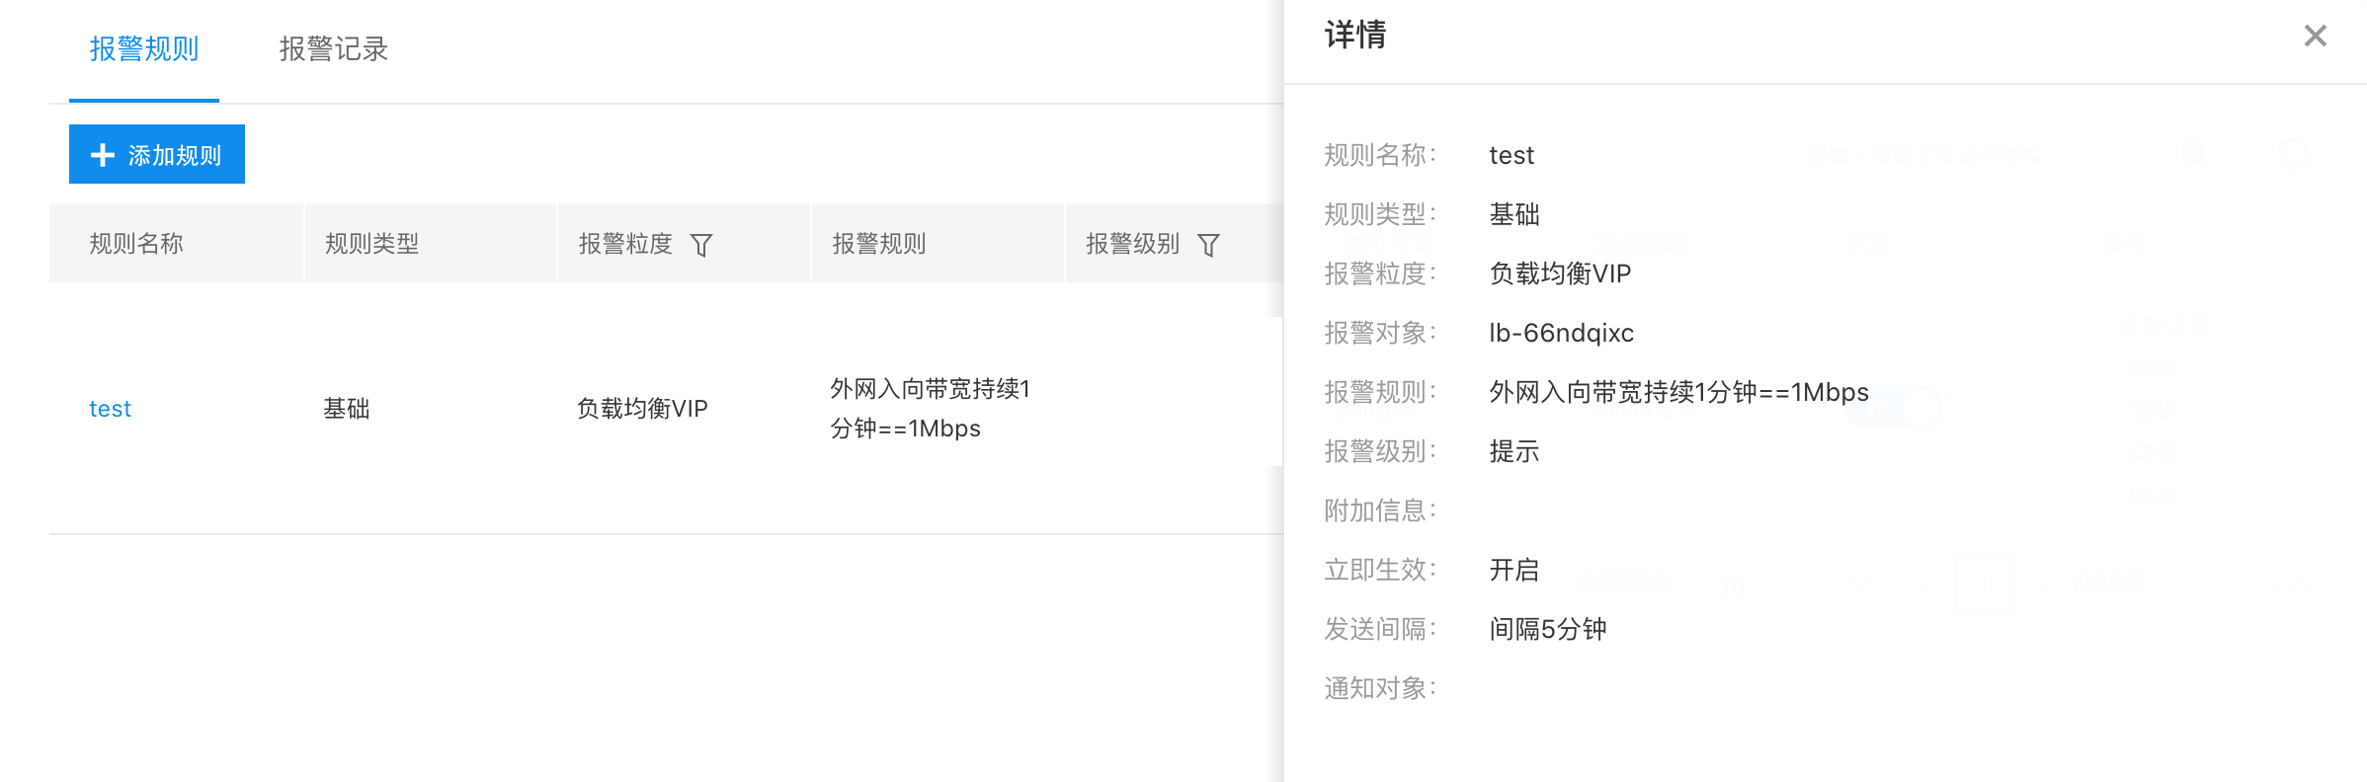
Task: Open the 报警级别 column filter icon
Action: tap(1208, 245)
